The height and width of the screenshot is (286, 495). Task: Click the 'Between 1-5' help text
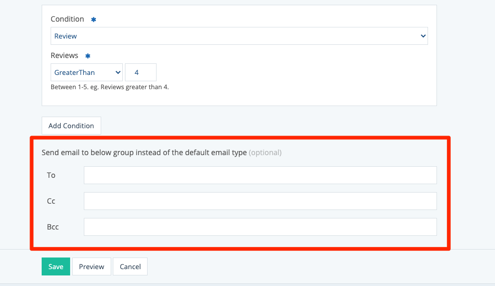[x=109, y=87]
